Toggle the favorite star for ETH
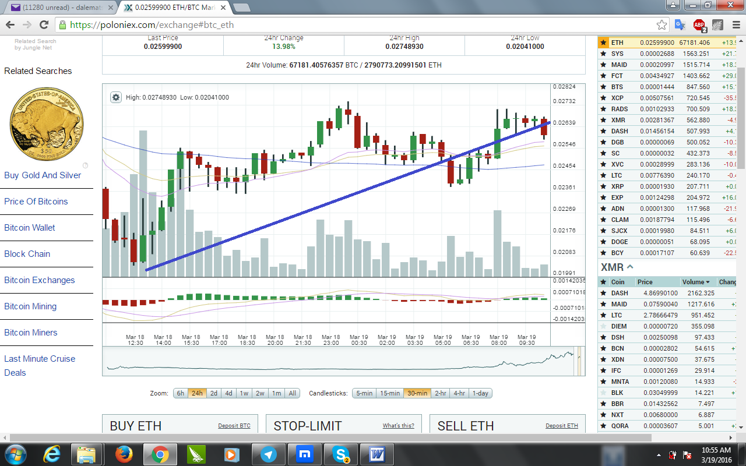The image size is (746, 466). pos(604,43)
